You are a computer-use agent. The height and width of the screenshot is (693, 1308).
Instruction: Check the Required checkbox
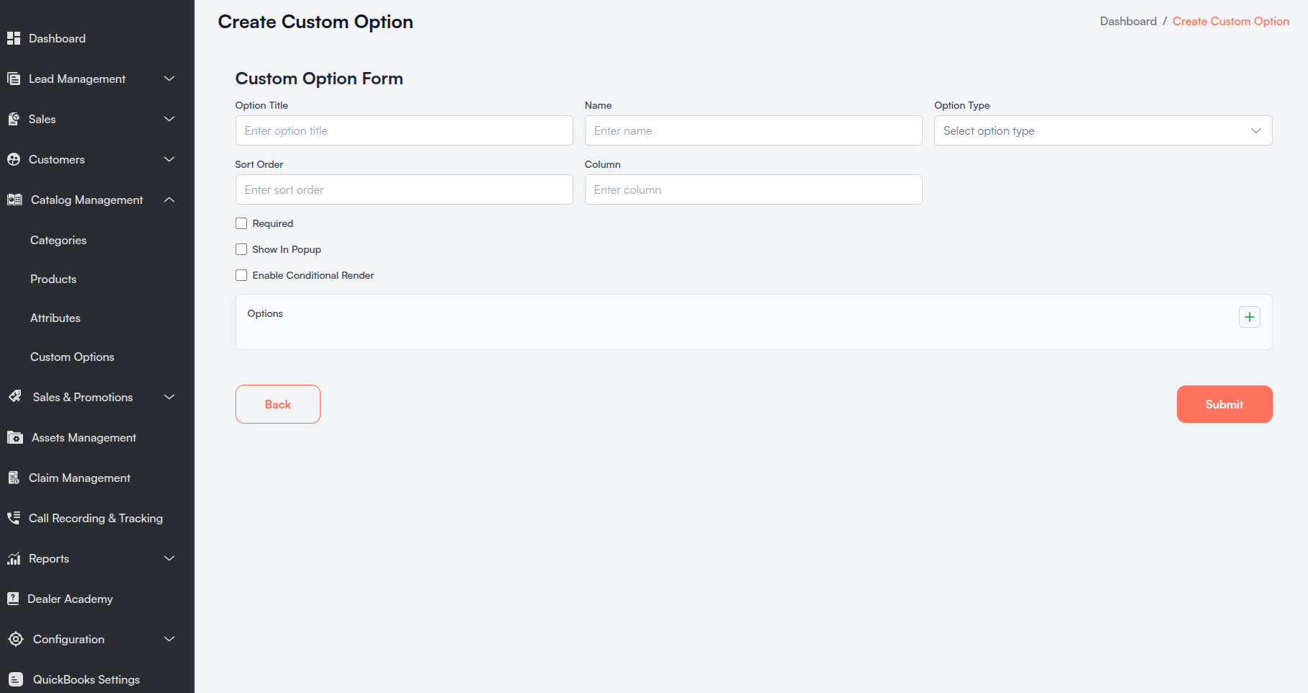coord(241,223)
